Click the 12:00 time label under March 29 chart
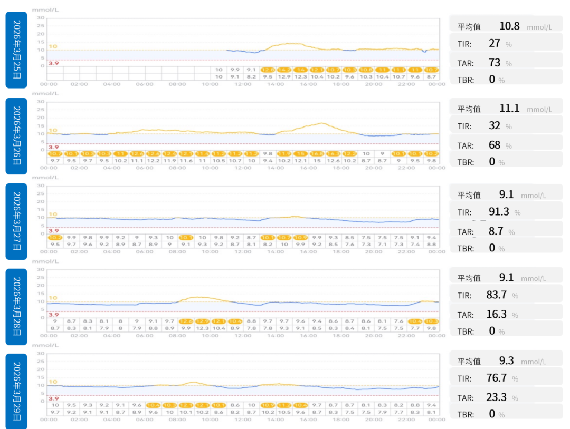 point(243,419)
